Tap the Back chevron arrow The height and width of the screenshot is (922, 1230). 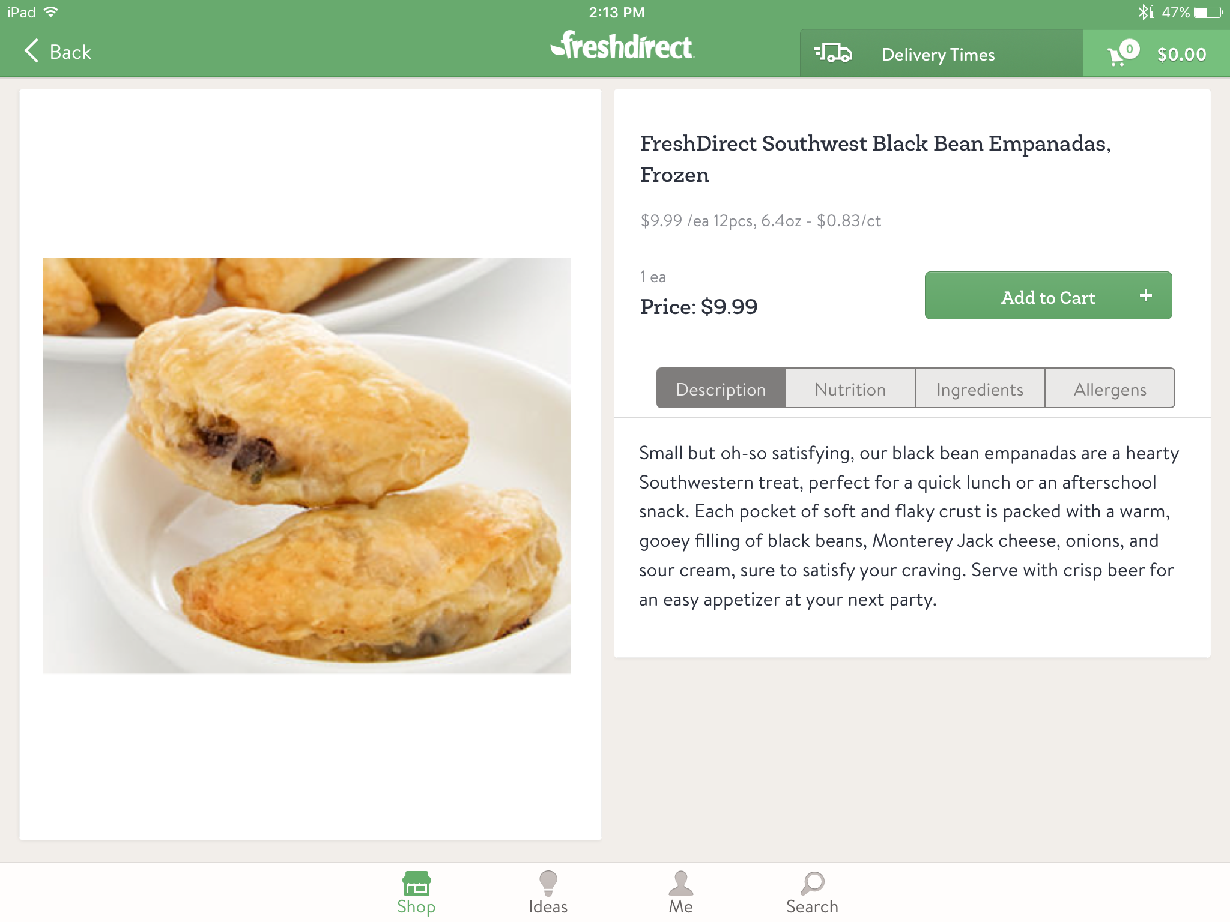(x=32, y=52)
